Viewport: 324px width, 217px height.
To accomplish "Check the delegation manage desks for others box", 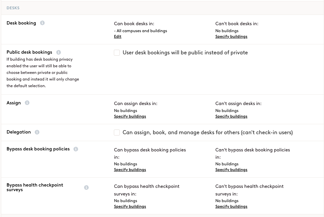I will 117,133.
